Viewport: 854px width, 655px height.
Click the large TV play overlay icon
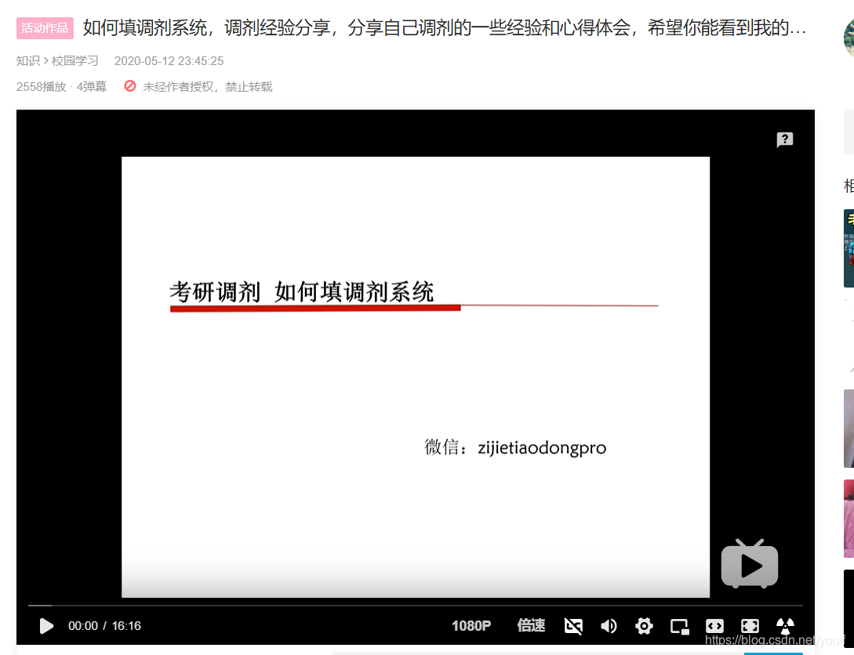pos(750,564)
